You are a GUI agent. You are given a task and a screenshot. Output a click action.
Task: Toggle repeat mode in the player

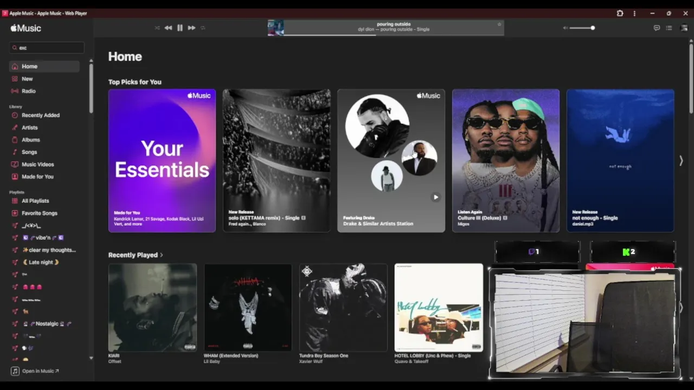[203, 28]
